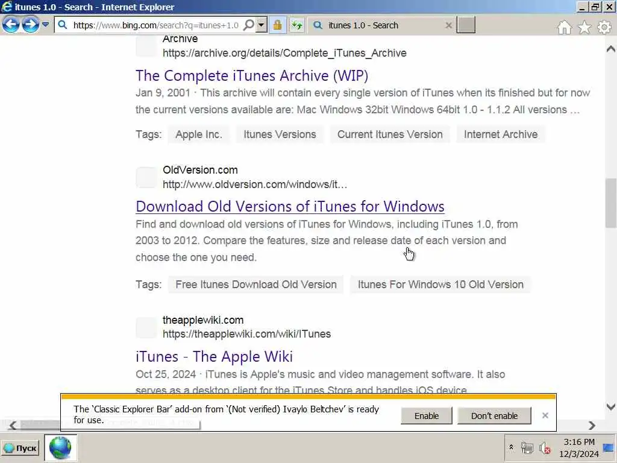The height and width of the screenshot is (463, 617).
Task: Open 'Download Old Versions of iTunes for Windows'
Action: point(290,206)
